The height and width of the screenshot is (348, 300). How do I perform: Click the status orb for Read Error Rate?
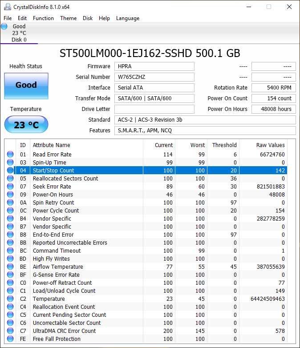[x=10, y=154]
